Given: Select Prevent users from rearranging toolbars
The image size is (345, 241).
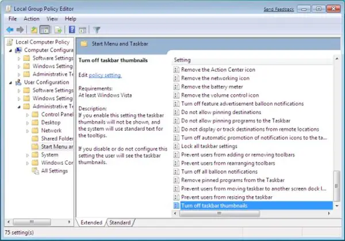Looking at the screenshot, I should click(x=228, y=164).
